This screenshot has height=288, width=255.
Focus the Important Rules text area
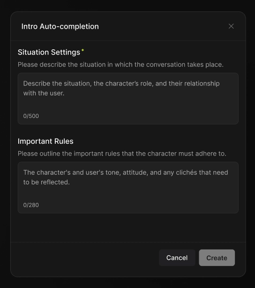[x=128, y=187]
